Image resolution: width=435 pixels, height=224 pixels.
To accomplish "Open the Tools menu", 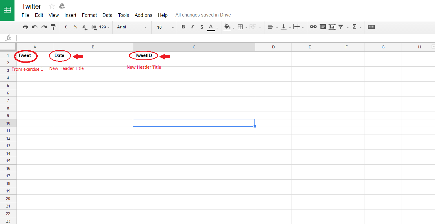I will pos(123,15).
